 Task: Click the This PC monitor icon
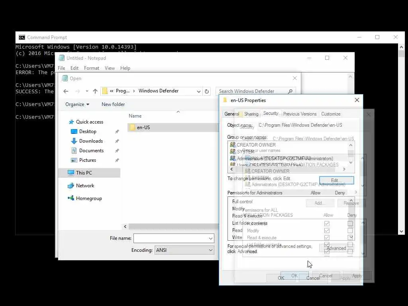[x=71, y=173]
